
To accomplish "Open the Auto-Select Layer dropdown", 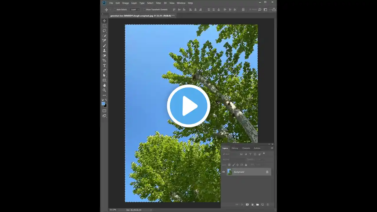I will click(135, 10).
